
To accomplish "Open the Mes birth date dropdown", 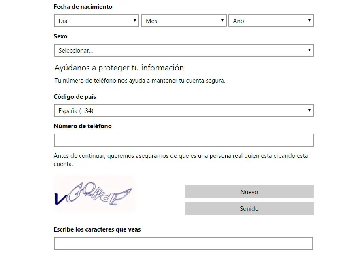I will coord(183,21).
